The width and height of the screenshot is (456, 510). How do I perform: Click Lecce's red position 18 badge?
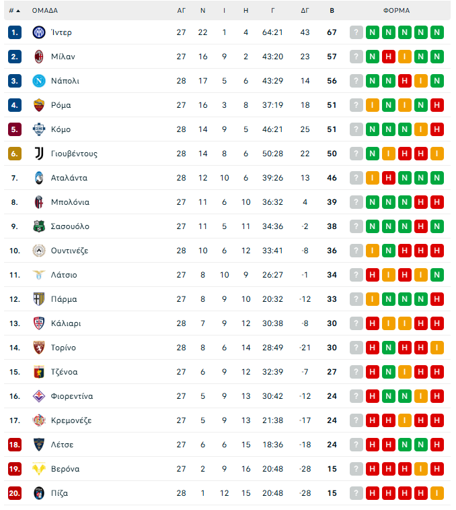pos(15,445)
